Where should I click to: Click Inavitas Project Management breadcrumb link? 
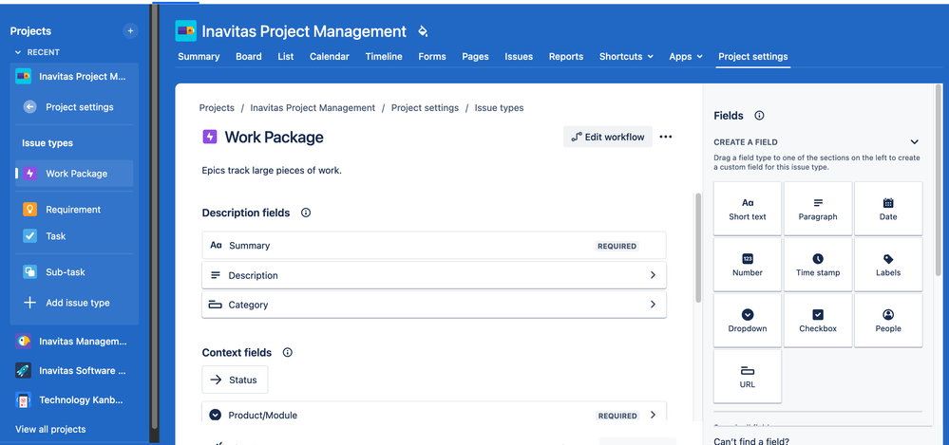coord(313,107)
